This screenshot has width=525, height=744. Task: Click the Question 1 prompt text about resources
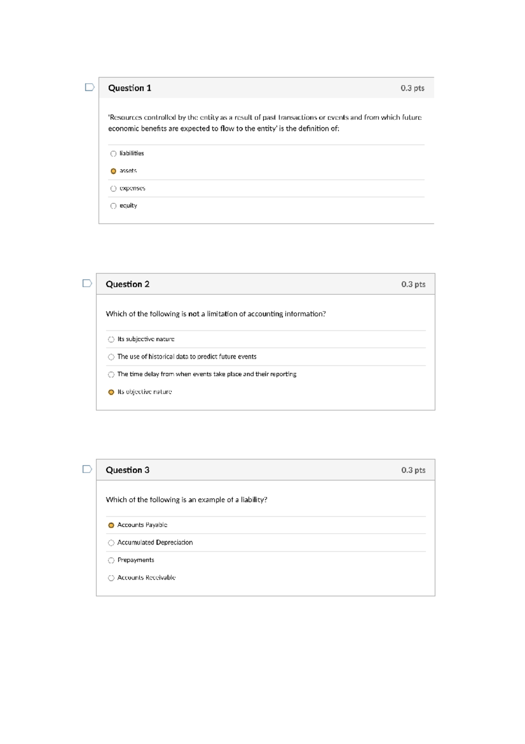(x=265, y=123)
